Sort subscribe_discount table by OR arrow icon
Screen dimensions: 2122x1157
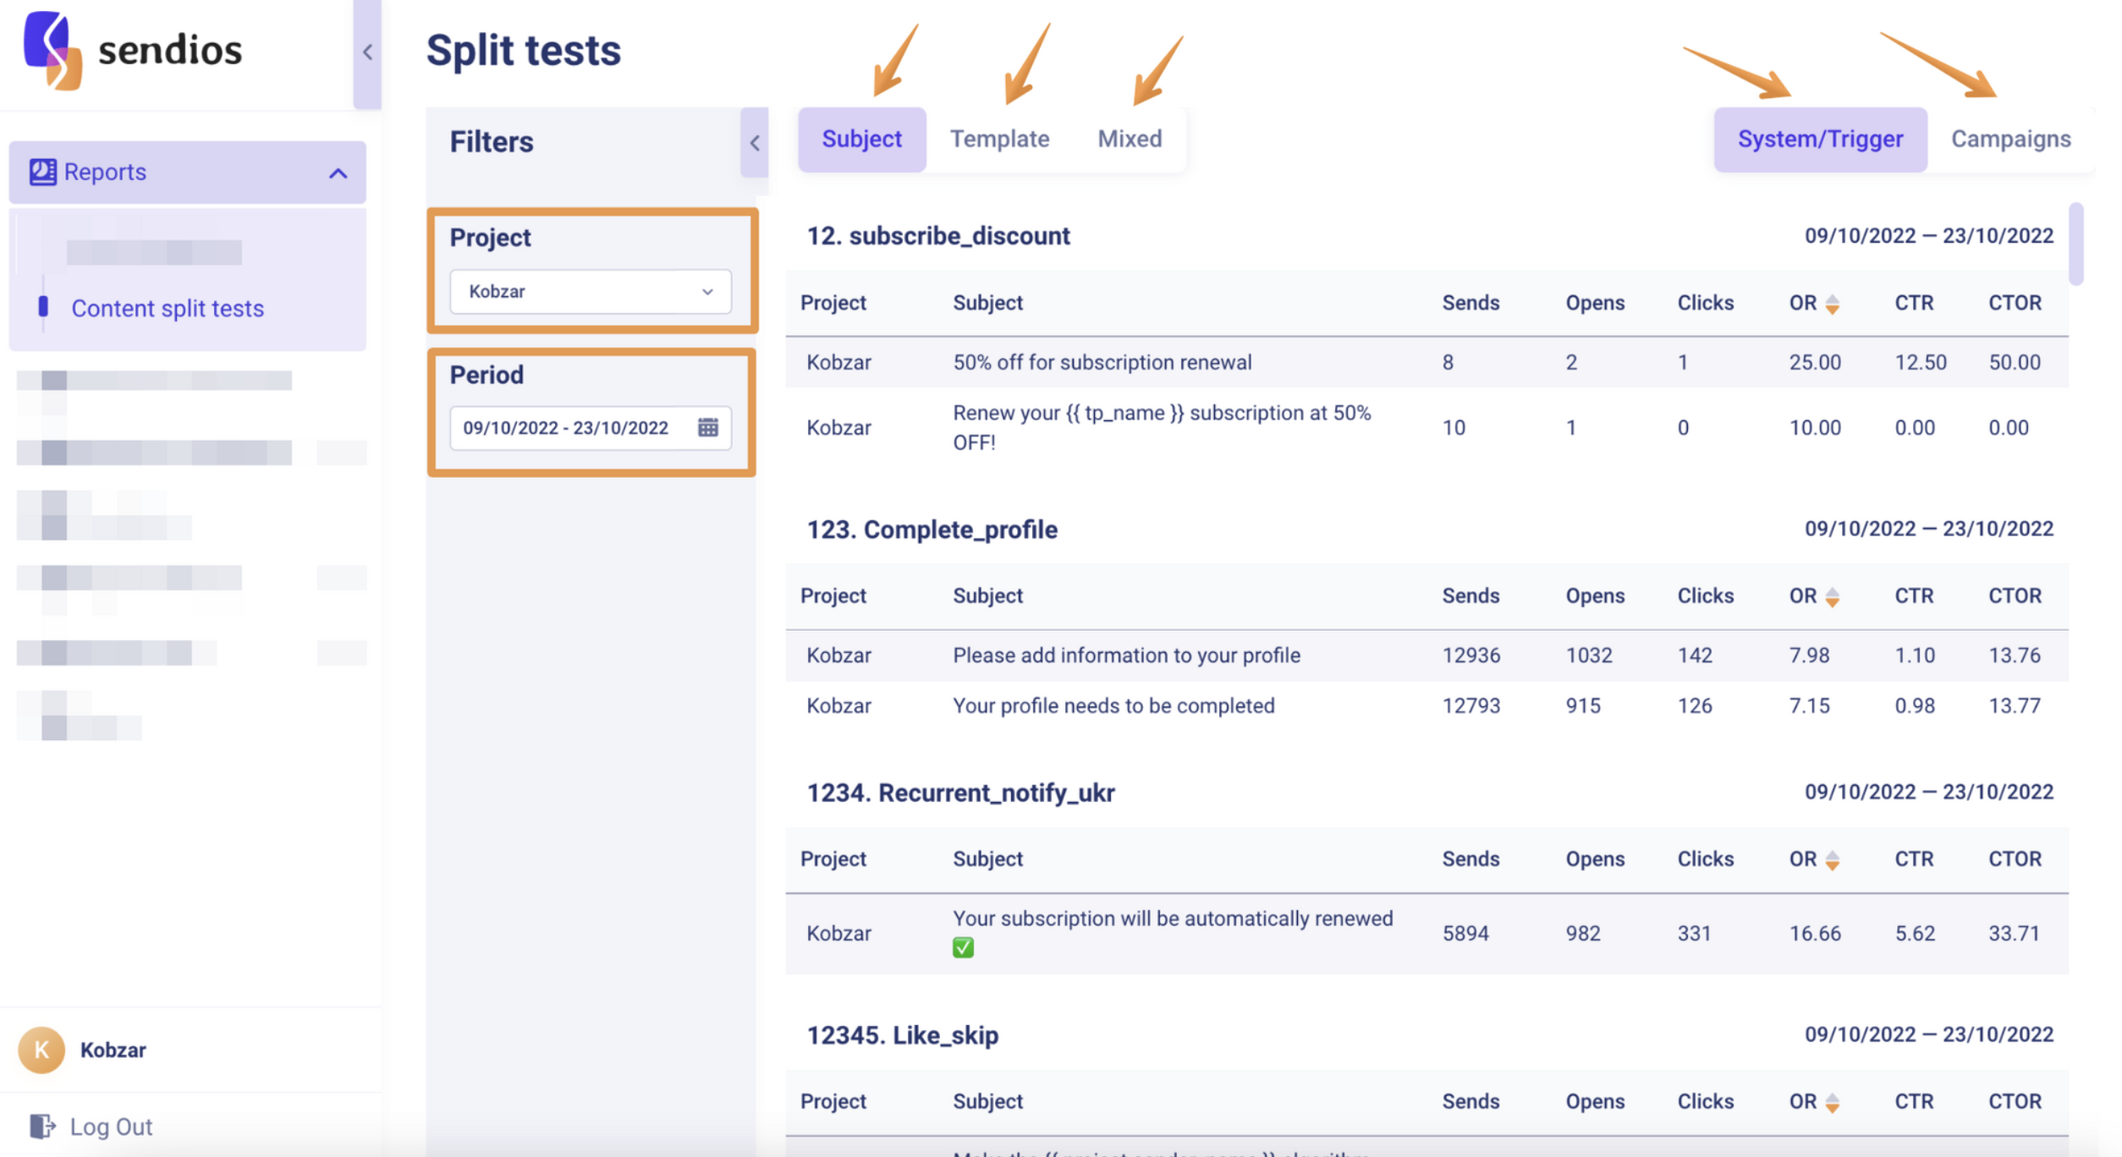click(x=1832, y=304)
